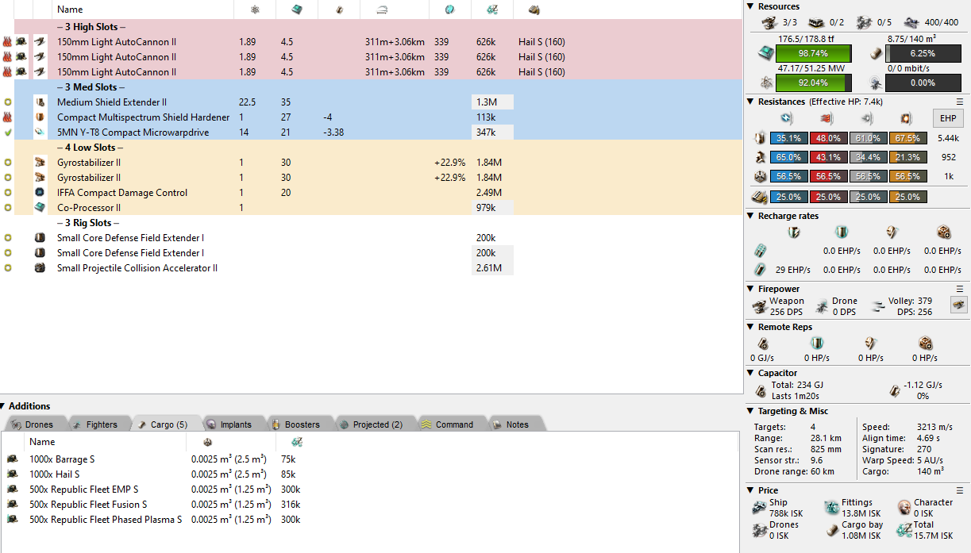The height and width of the screenshot is (553, 971).
Task: Collapse the Additions section
Action: (5, 406)
